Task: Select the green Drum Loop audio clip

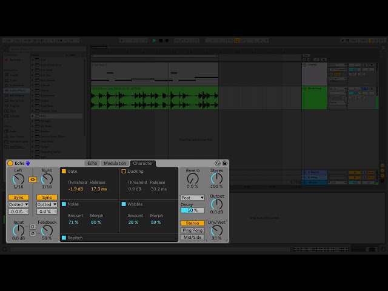Action: [155, 98]
